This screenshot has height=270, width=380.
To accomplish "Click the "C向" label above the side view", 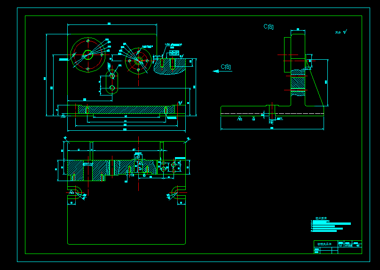I will point(269,27).
